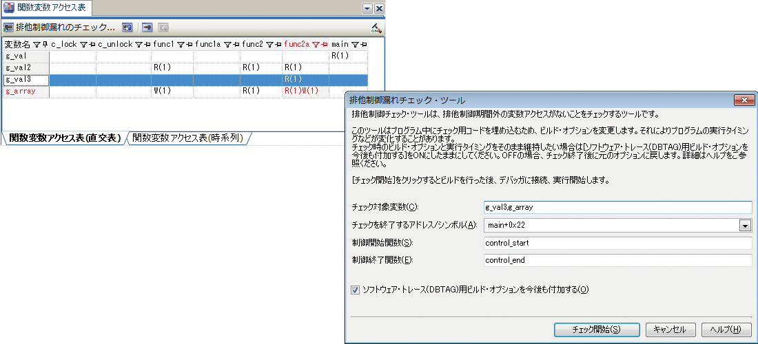Image resolution: width=758 pixels, height=344 pixels.
Task: Click the pin icon on main column
Action: pos(363,45)
